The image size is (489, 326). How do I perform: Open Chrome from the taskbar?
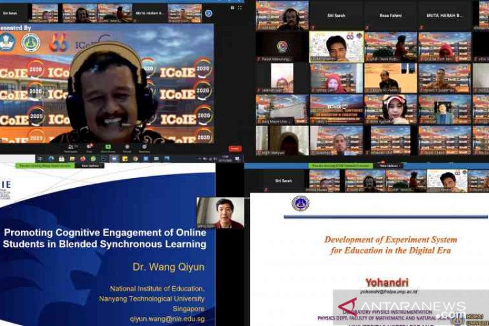point(135,159)
